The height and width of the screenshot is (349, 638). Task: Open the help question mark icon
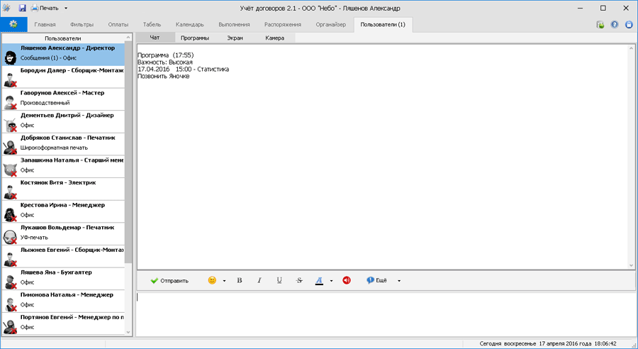coord(615,24)
